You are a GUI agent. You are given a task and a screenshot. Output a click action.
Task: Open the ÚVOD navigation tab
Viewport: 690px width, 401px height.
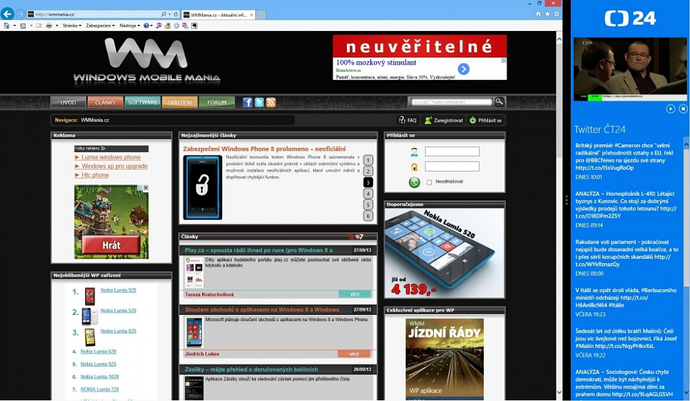pos(68,102)
